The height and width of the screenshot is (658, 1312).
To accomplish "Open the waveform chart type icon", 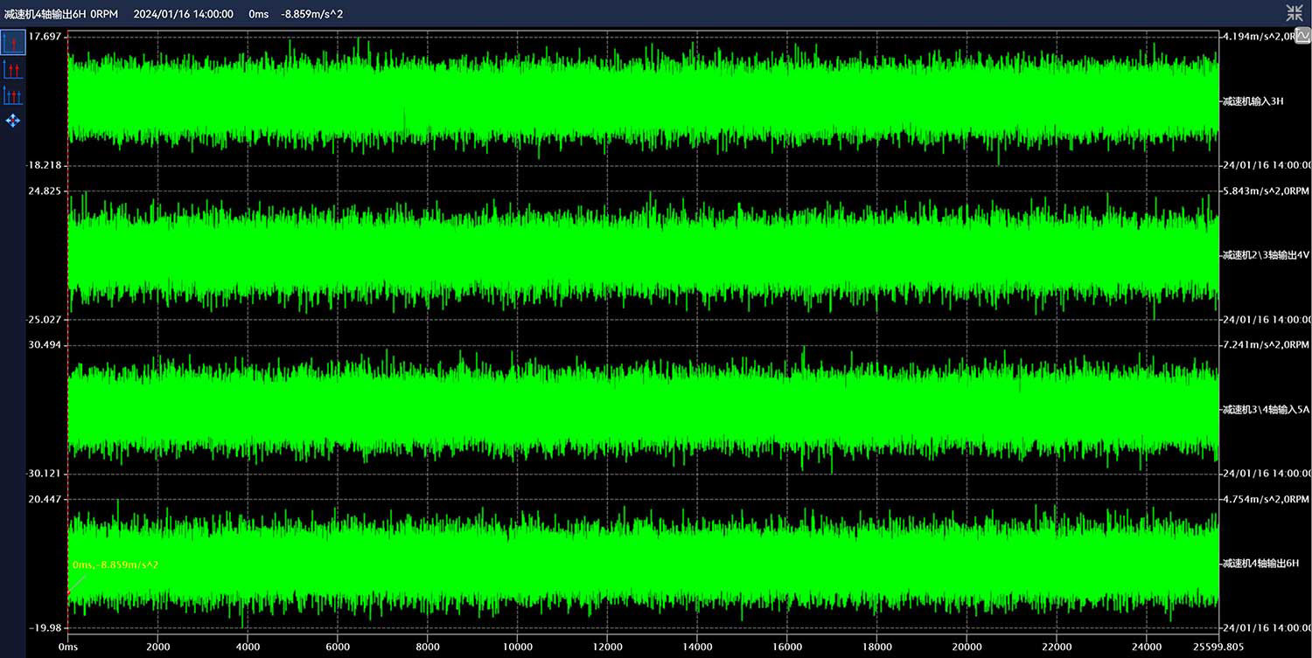I will 1302,36.
